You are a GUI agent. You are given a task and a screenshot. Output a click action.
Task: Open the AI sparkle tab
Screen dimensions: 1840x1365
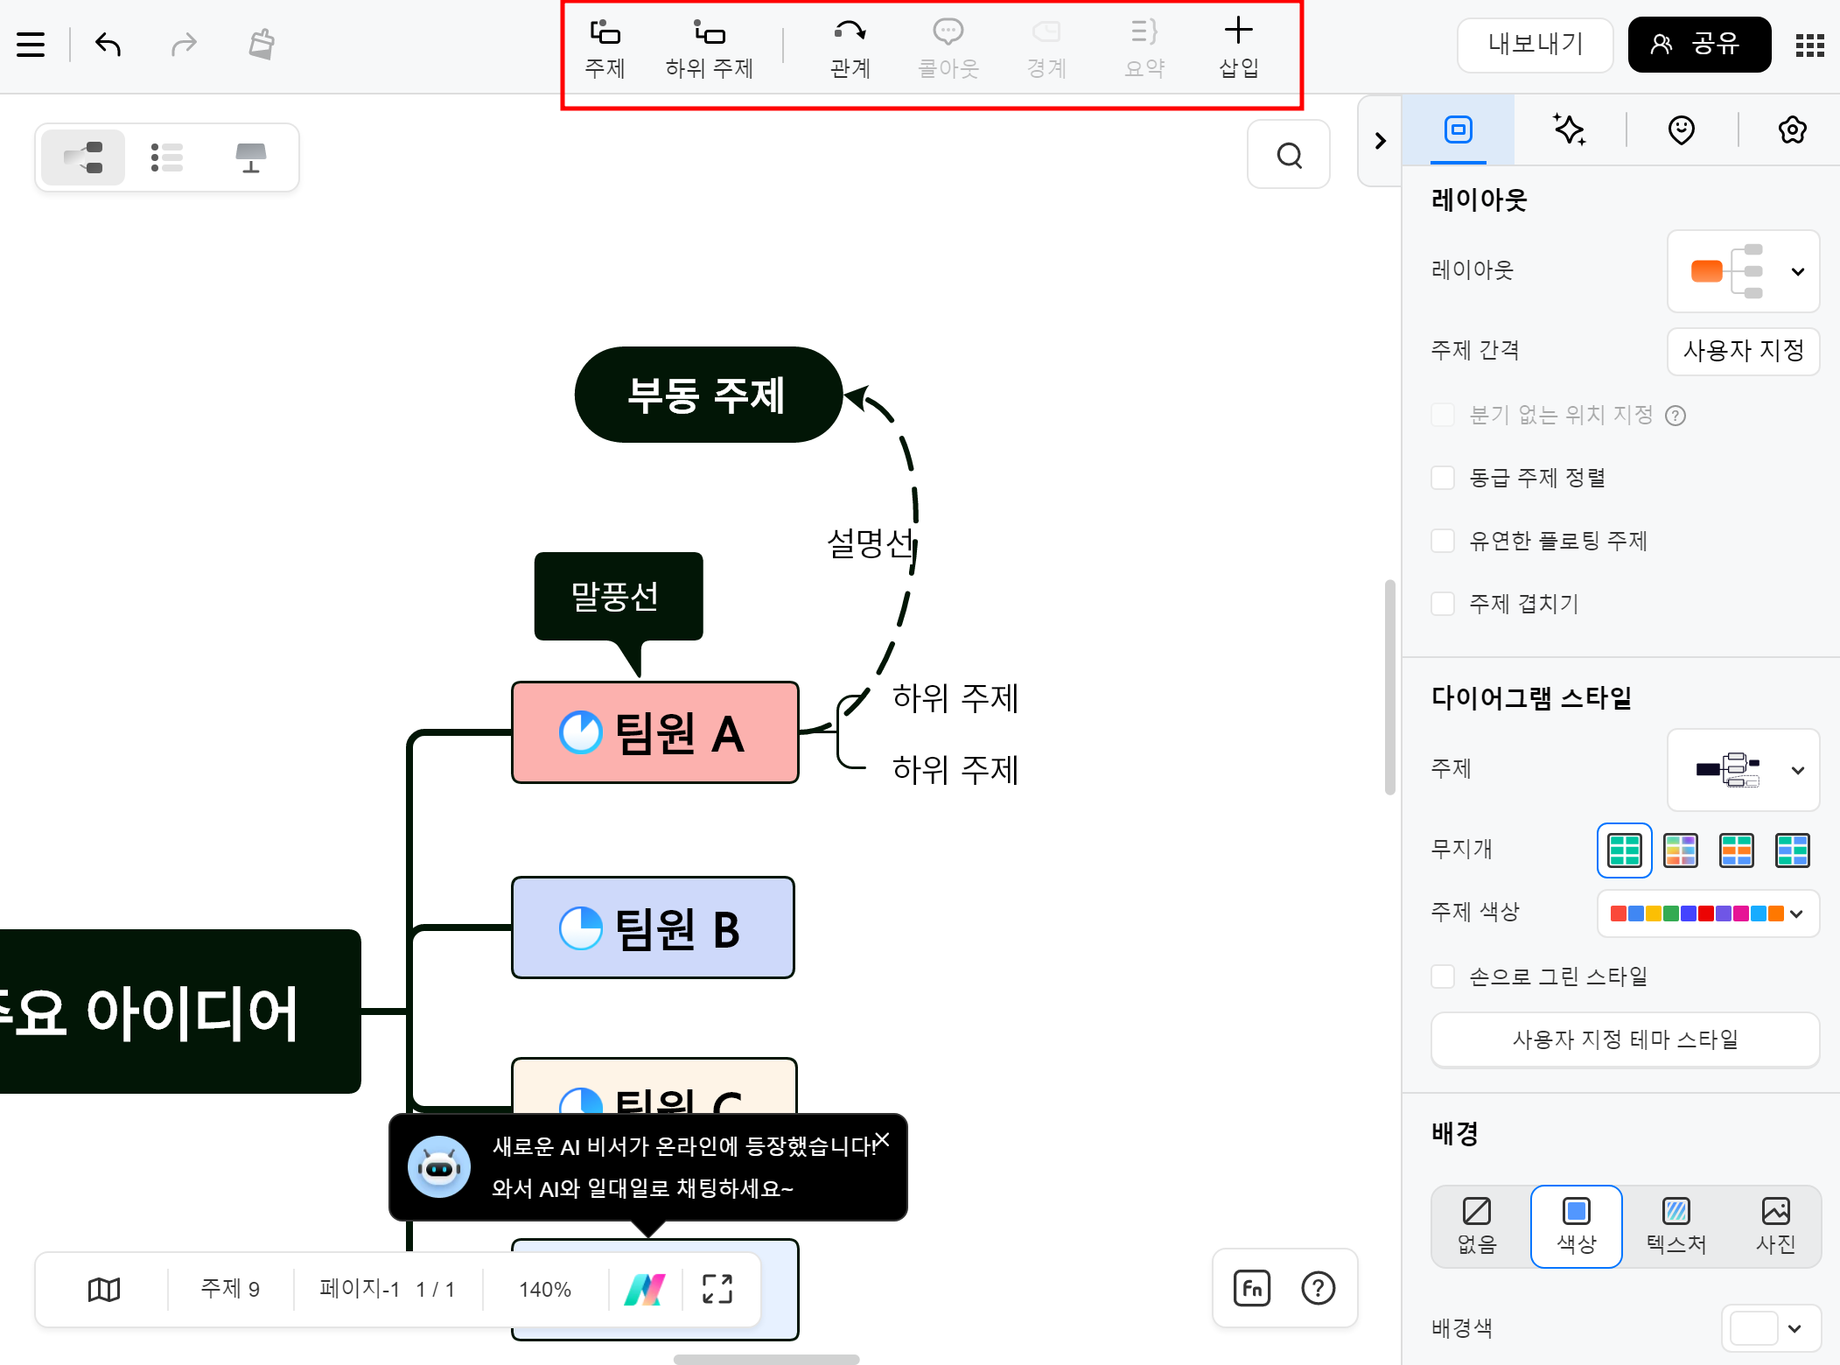click(x=1570, y=130)
